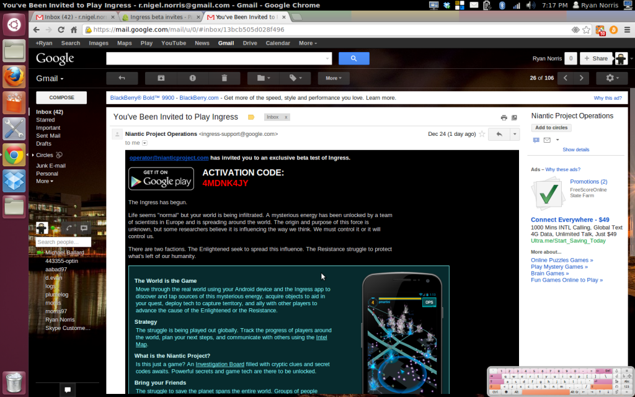Bookmark the page with the star icon
The height and width of the screenshot is (397, 635).
pos(586,30)
